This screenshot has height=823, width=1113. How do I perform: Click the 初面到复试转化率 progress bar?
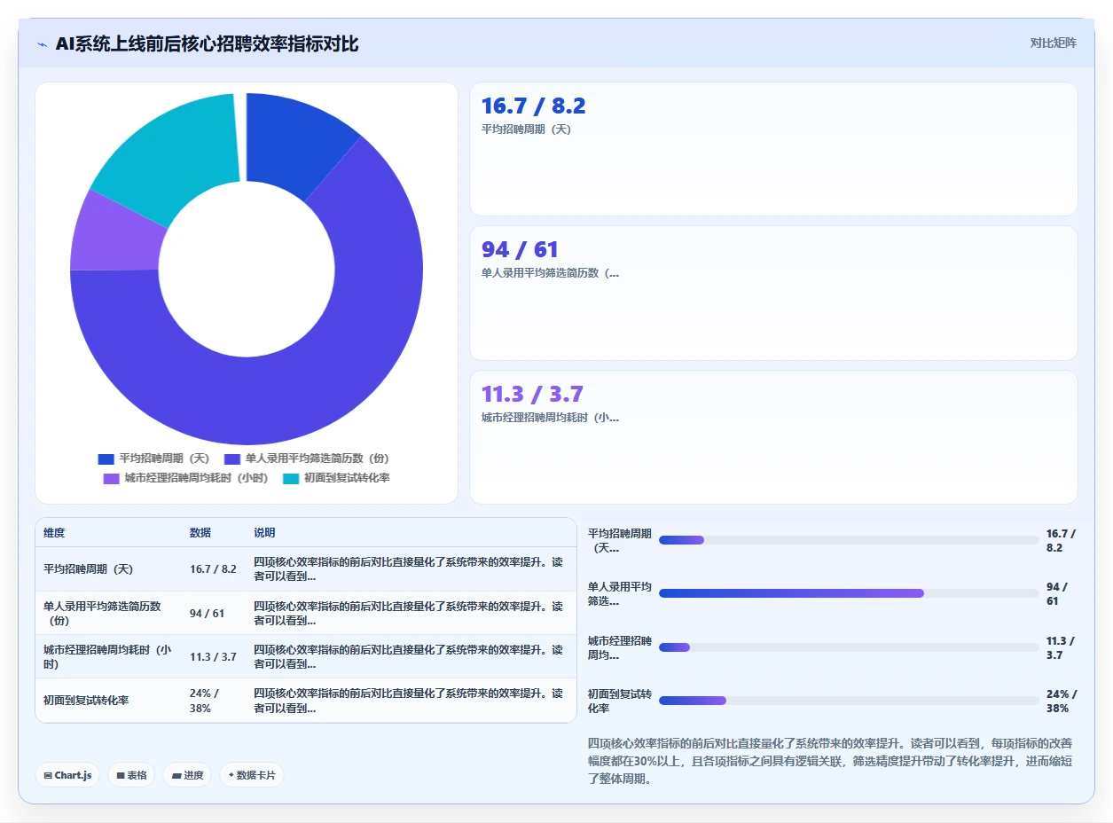(849, 701)
